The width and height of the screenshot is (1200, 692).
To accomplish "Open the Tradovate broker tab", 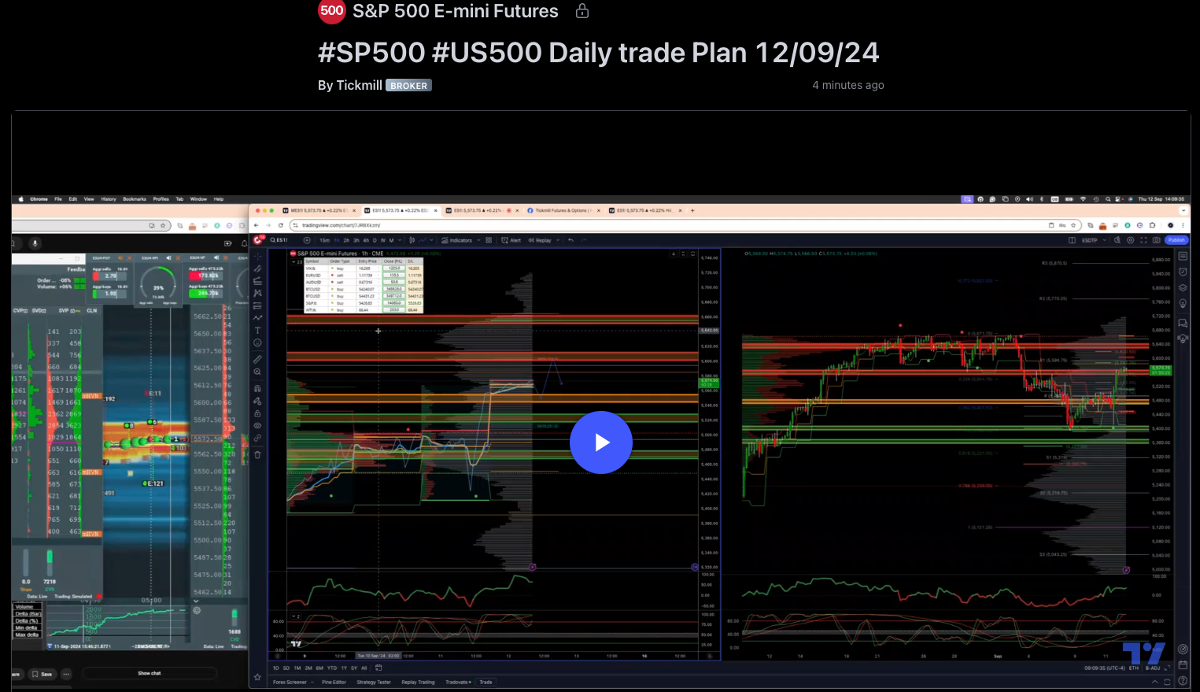I will point(458,682).
